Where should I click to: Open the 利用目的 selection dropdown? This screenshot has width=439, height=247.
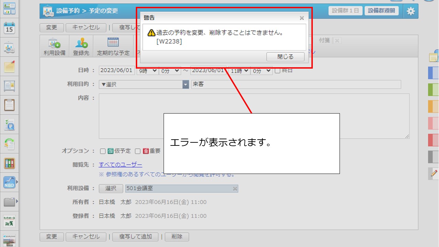(185, 84)
